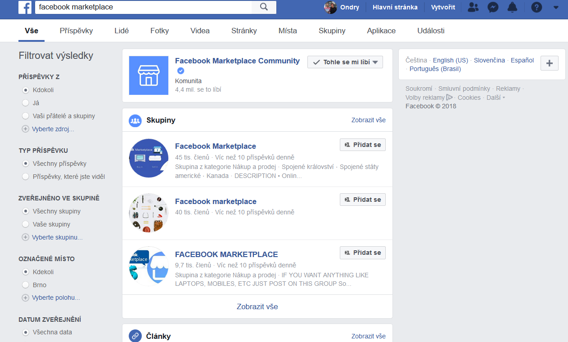568x342 pixels.
Task: Click verified badge next to Marketplace Community
Action: click(180, 71)
